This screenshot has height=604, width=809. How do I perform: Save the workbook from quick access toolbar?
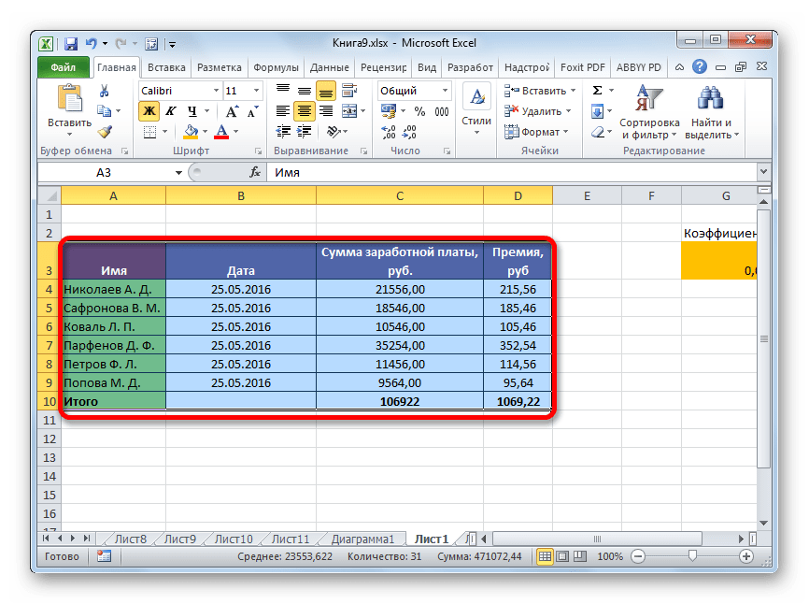pos(71,43)
